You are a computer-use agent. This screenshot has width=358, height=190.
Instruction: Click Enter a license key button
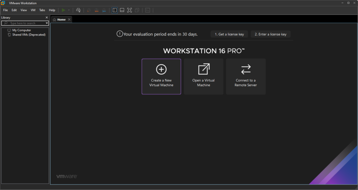[271, 34]
